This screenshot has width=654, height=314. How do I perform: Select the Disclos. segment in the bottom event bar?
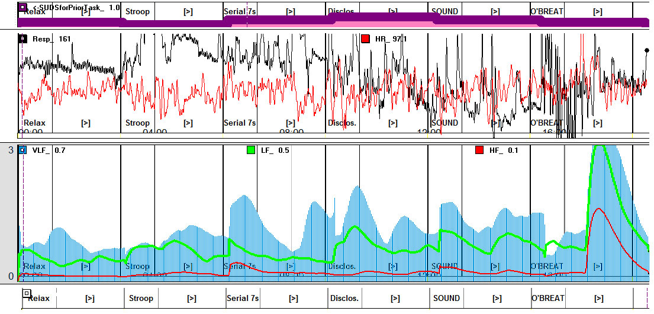point(344,298)
